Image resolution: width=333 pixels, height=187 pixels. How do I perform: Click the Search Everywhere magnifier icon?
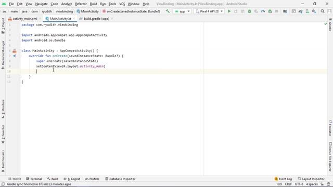[323, 11]
